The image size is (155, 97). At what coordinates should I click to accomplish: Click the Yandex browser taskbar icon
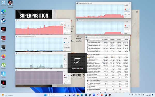point(98,95)
